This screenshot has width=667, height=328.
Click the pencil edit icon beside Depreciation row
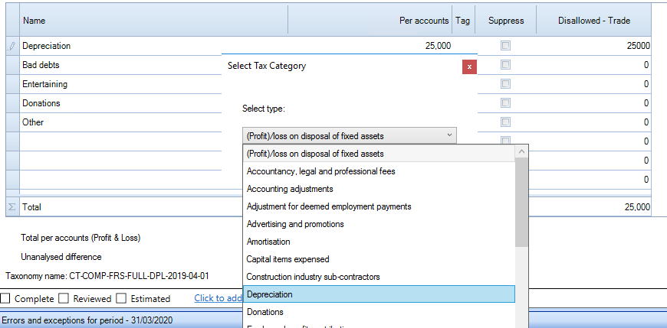click(x=12, y=46)
